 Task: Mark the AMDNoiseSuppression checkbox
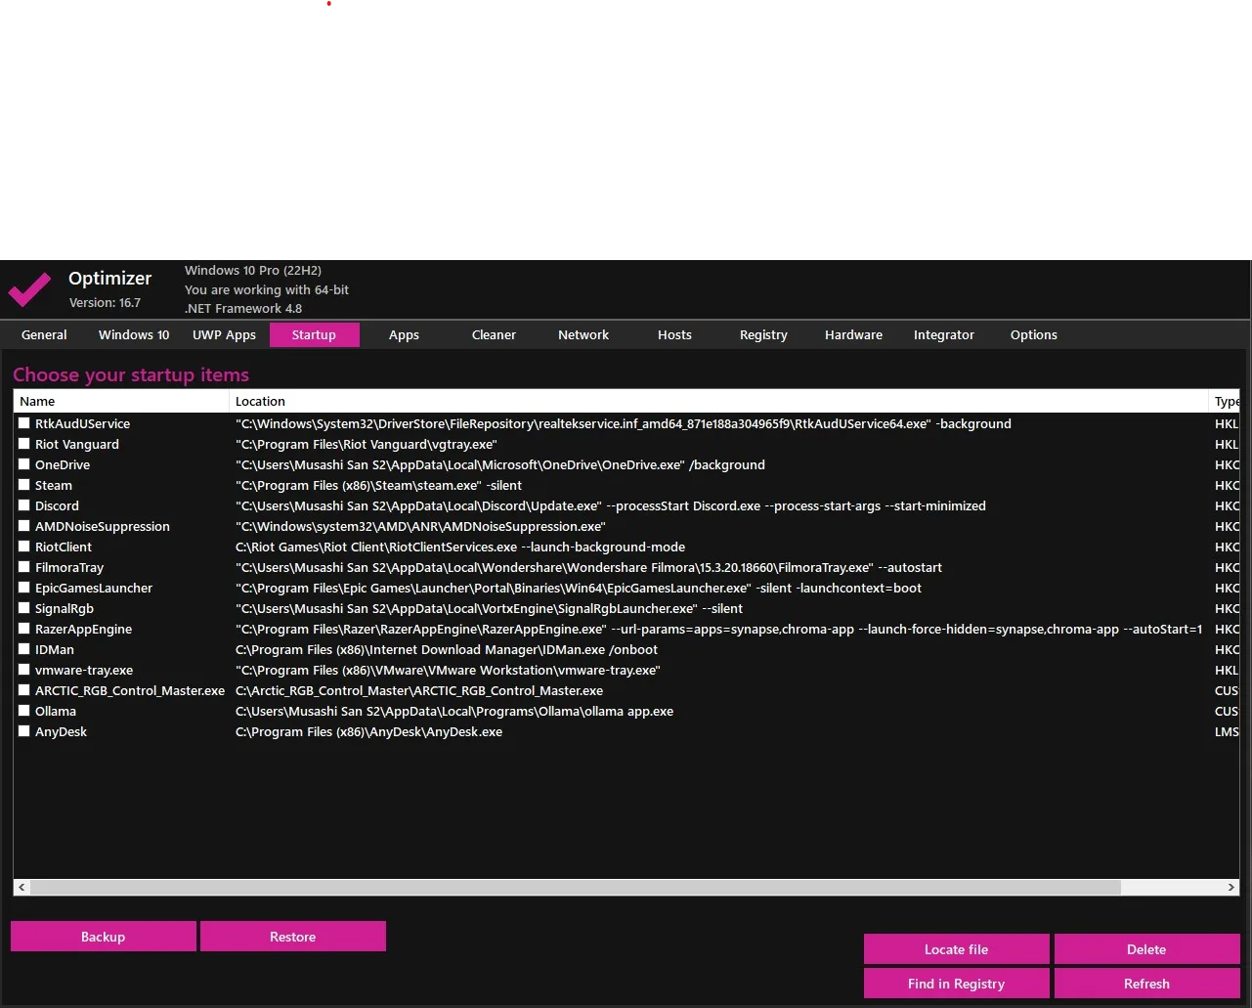[x=24, y=526]
